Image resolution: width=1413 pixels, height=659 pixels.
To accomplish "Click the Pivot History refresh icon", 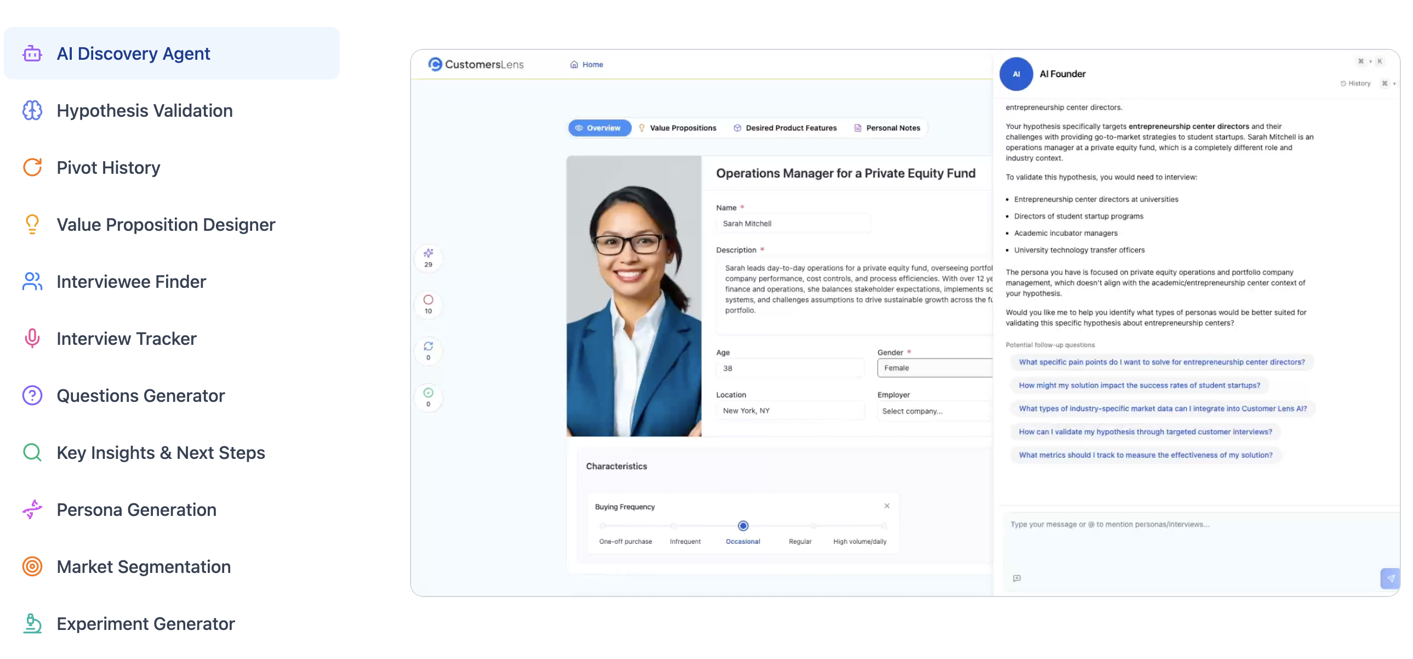I will pyautogui.click(x=32, y=167).
